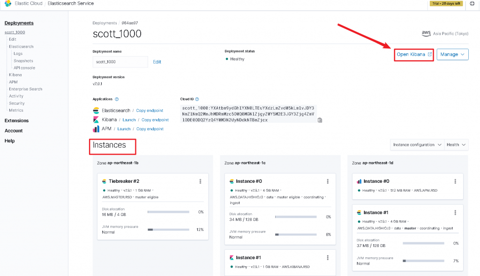Go to Account in sidebar
The image size is (480, 276).
(14, 131)
